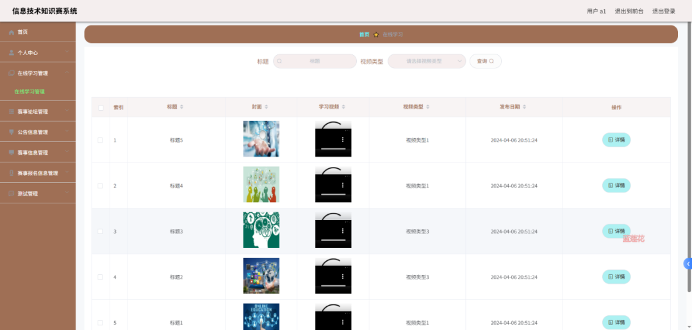Image resolution: width=692 pixels, height=330 pixels.
Task: Collapse the 在线学习管理 menu chevron
Action: click(67, 73)
